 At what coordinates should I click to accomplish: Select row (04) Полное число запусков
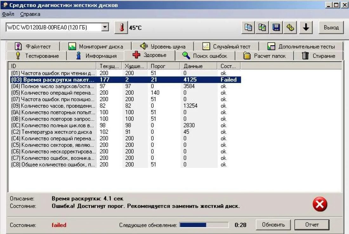coord(126,86)
